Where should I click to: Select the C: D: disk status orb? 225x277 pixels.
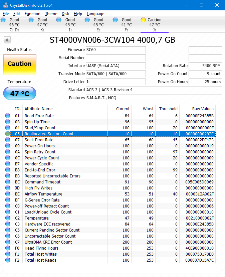(3, 20)
